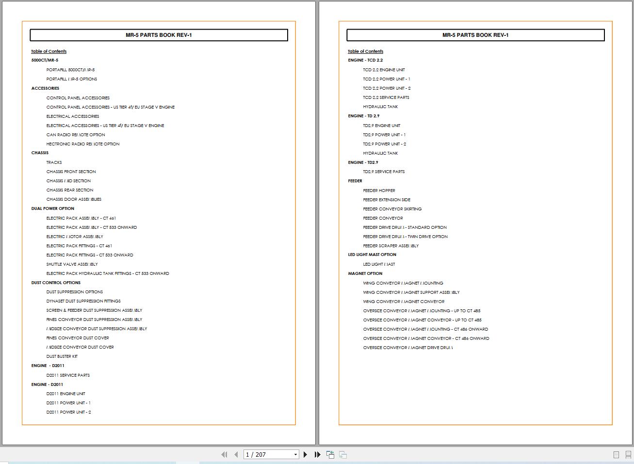Click the PORTAFILL 5000CT/MR-5 entry
Viewport: 634px width, 464px height.
coord(71,70)
